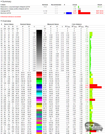Click the red ΔE bar for patch 28
The image size is (105, 134).
pyautogui.click(x=93, y=85)
